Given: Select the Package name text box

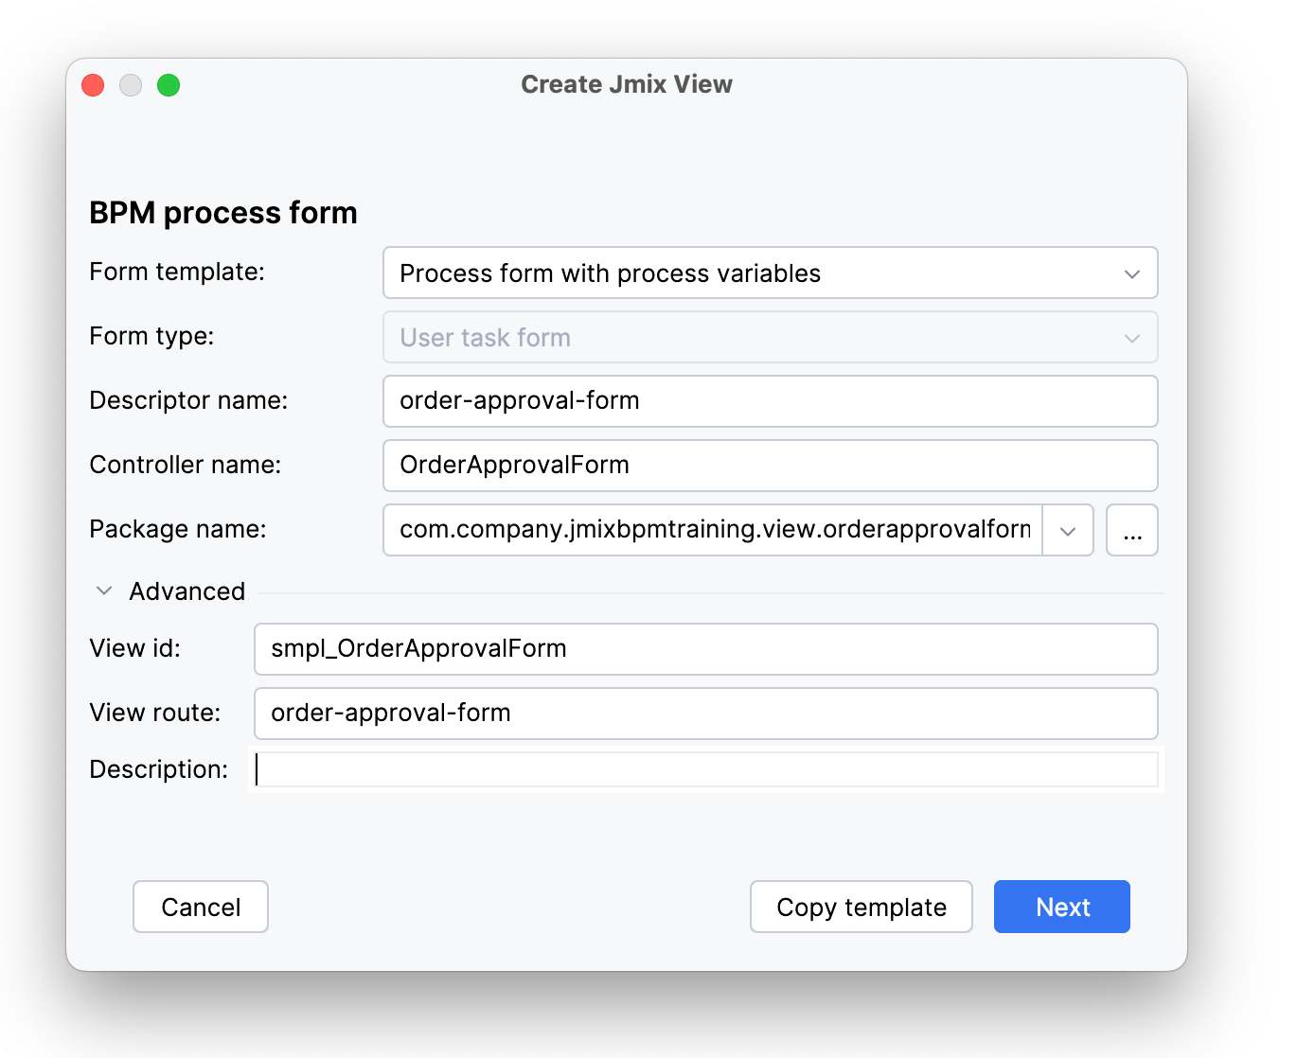Looking at the screenshot, I should tap(712, 530).
